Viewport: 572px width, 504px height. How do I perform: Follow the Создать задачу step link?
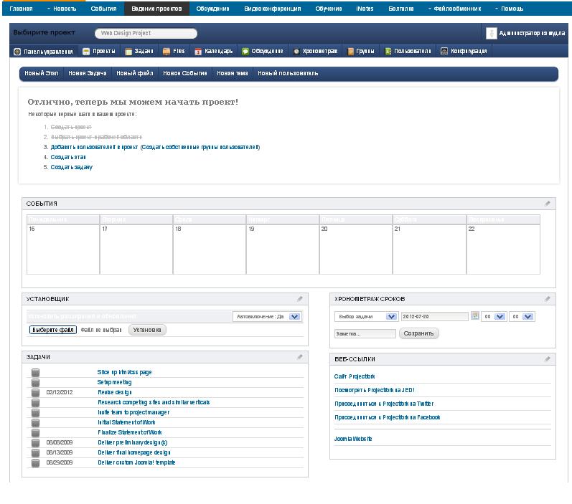pos(72,167)
